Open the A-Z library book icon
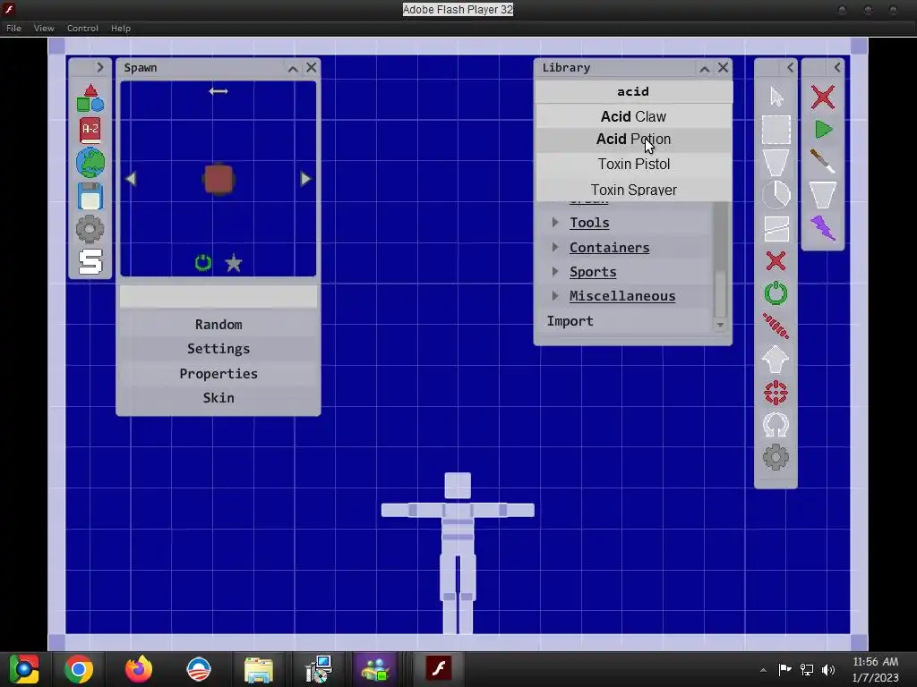917x687 pixels. pos(90,131)
